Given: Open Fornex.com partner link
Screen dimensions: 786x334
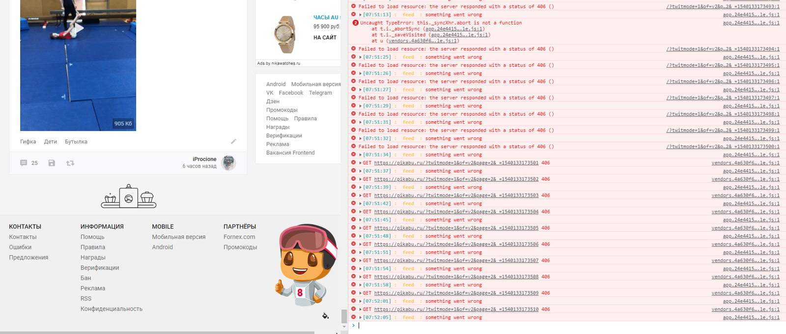Looking at the screenshot, I should point(239,237).
